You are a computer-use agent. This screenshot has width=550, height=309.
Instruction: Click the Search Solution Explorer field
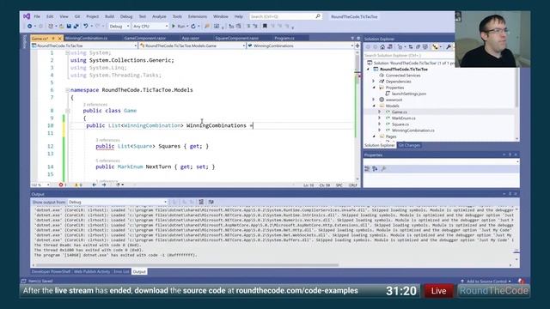click(409, 55)
